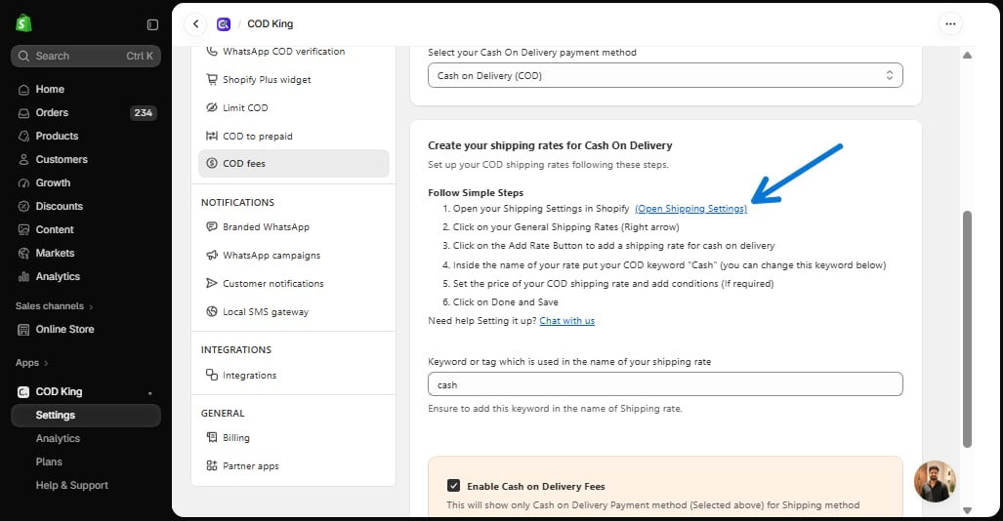Screen dimensions: 1003x521
Task: Click the vertical scrollbar thumb
Action: (x=967, y=329)
